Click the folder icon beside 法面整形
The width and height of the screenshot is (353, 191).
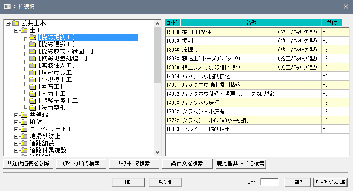(x=32, y=108)
